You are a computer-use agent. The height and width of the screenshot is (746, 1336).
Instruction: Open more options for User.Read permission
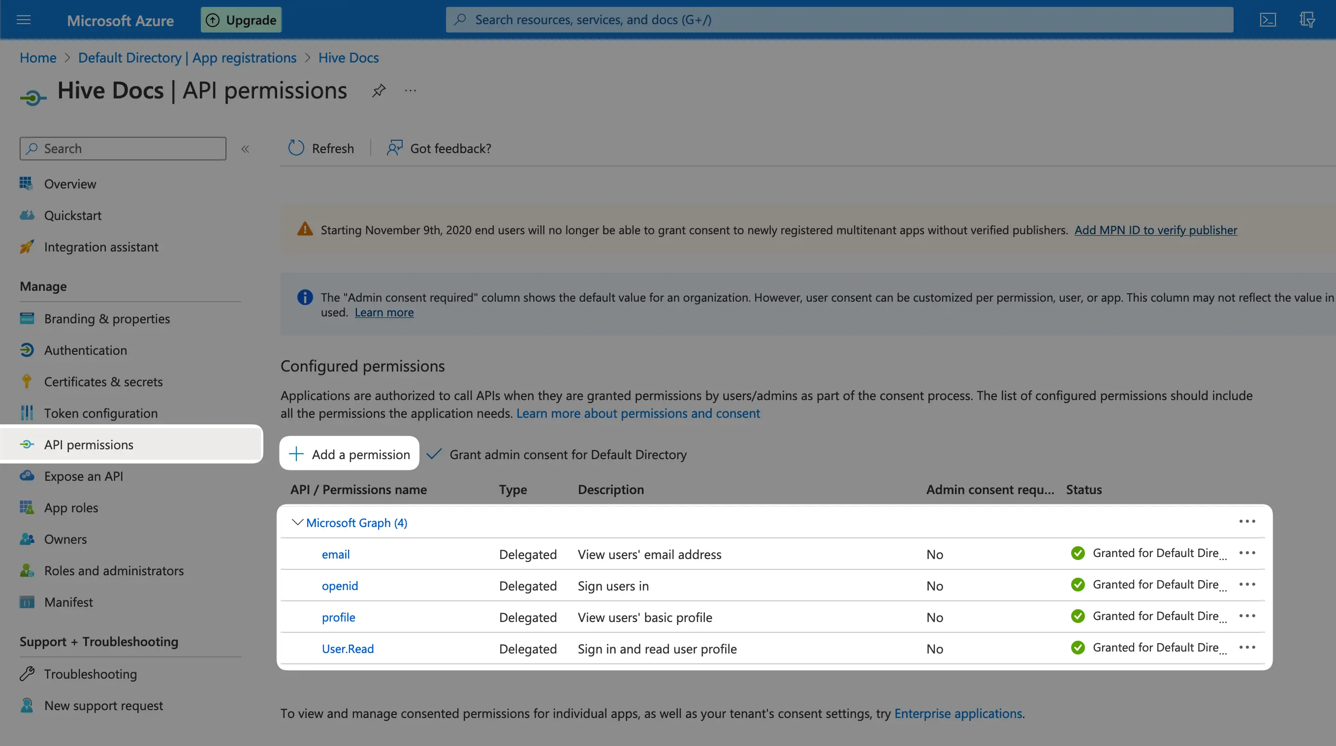coord(1247,648)
